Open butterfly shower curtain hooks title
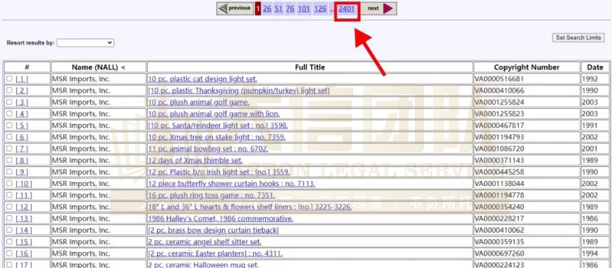 coord(232,184)
